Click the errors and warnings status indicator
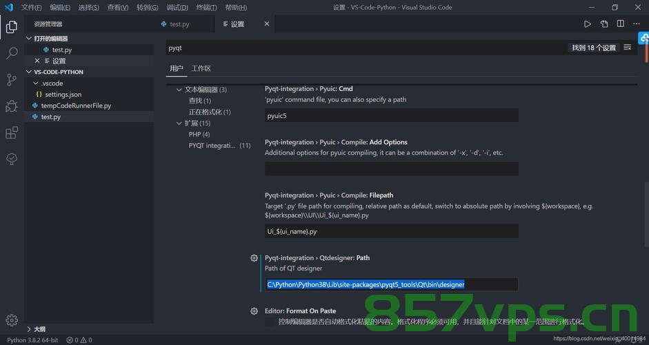 (79, 340)
